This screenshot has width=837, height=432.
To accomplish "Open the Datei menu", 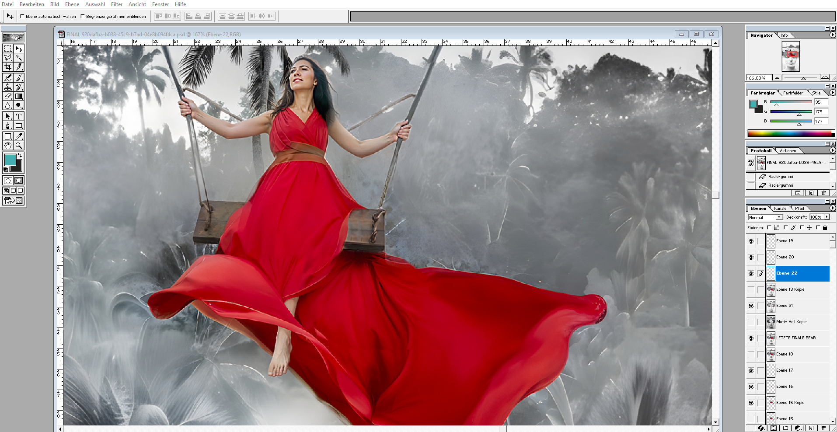I will coord(7,4).
